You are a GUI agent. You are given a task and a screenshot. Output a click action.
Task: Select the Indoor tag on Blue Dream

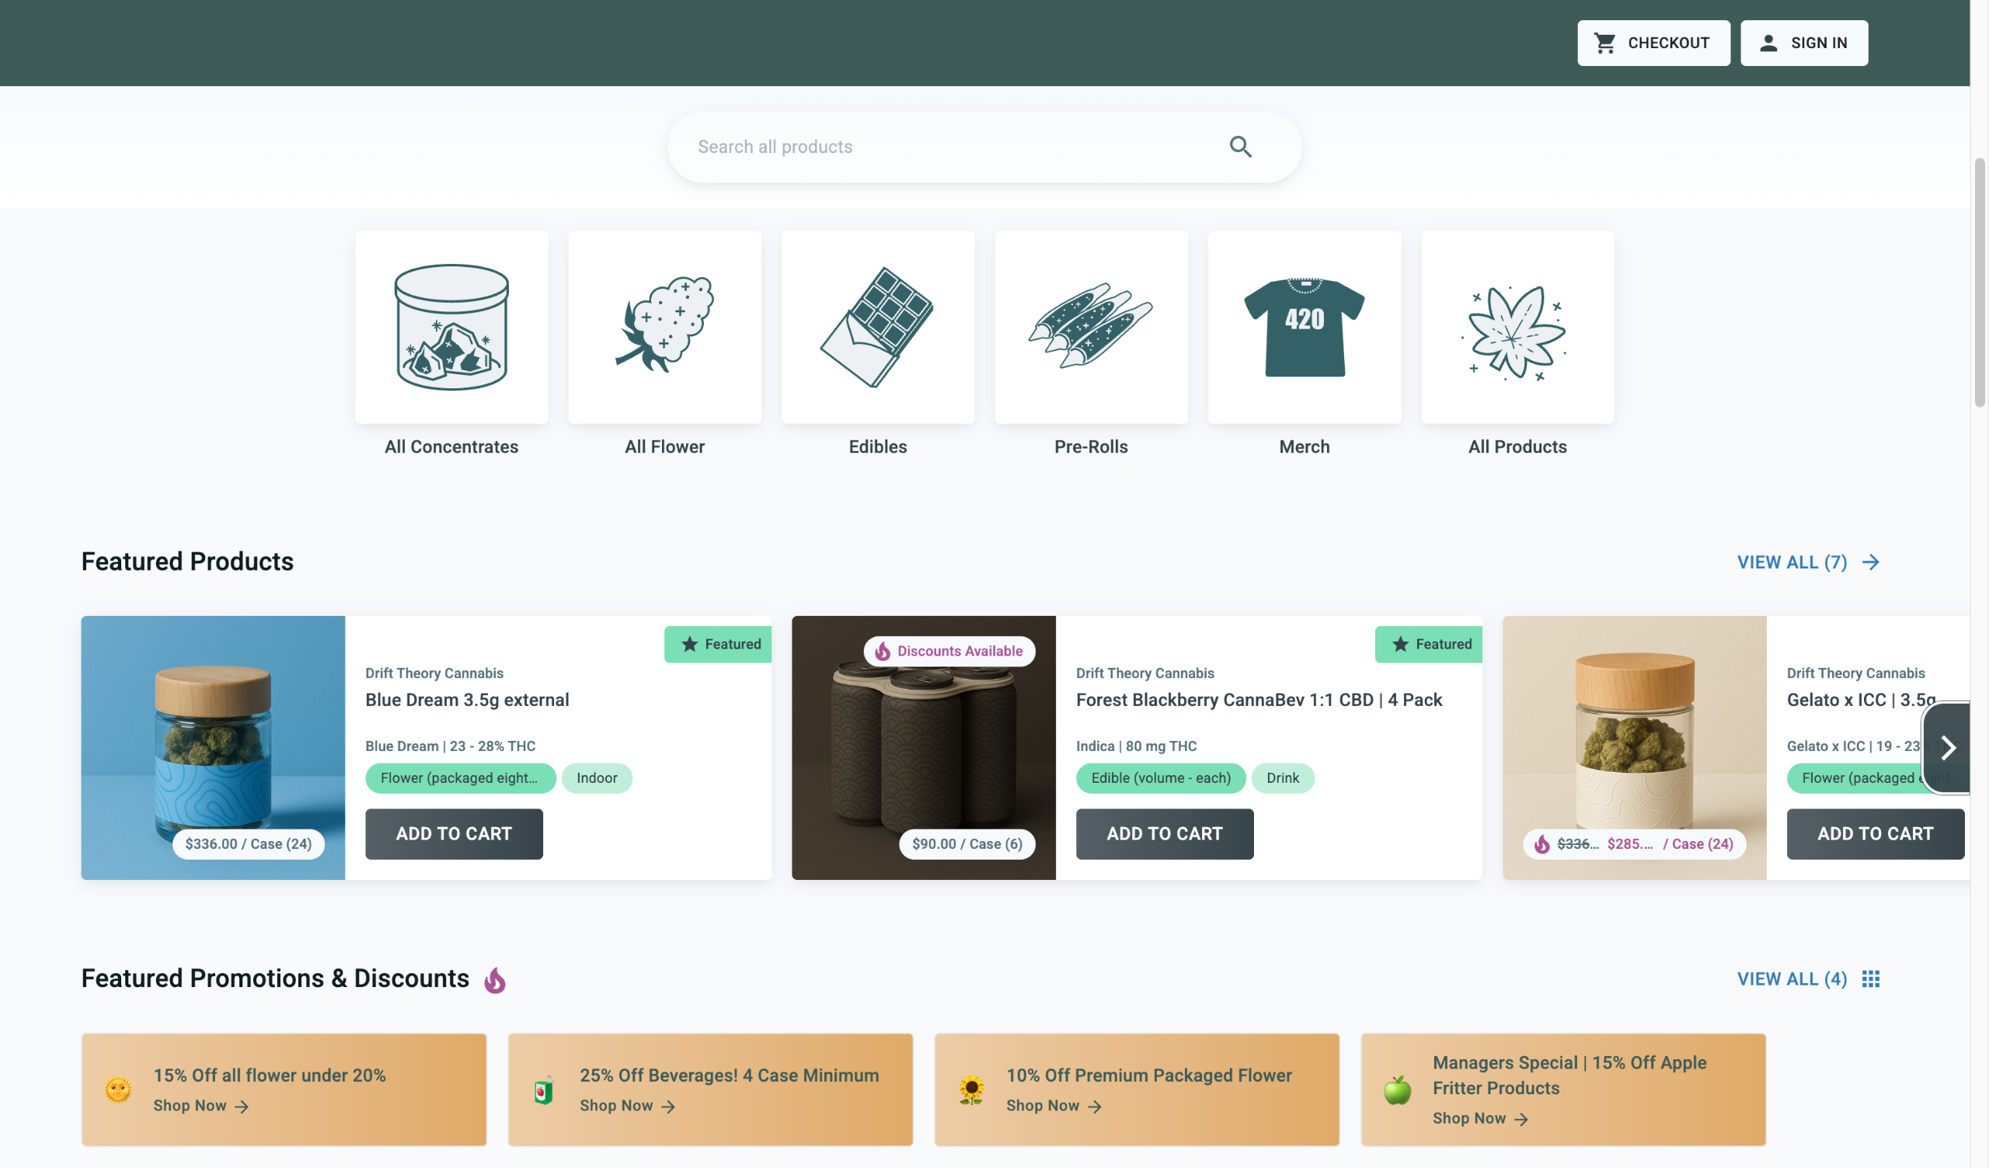pyautogui.click(x=597, y=777)
